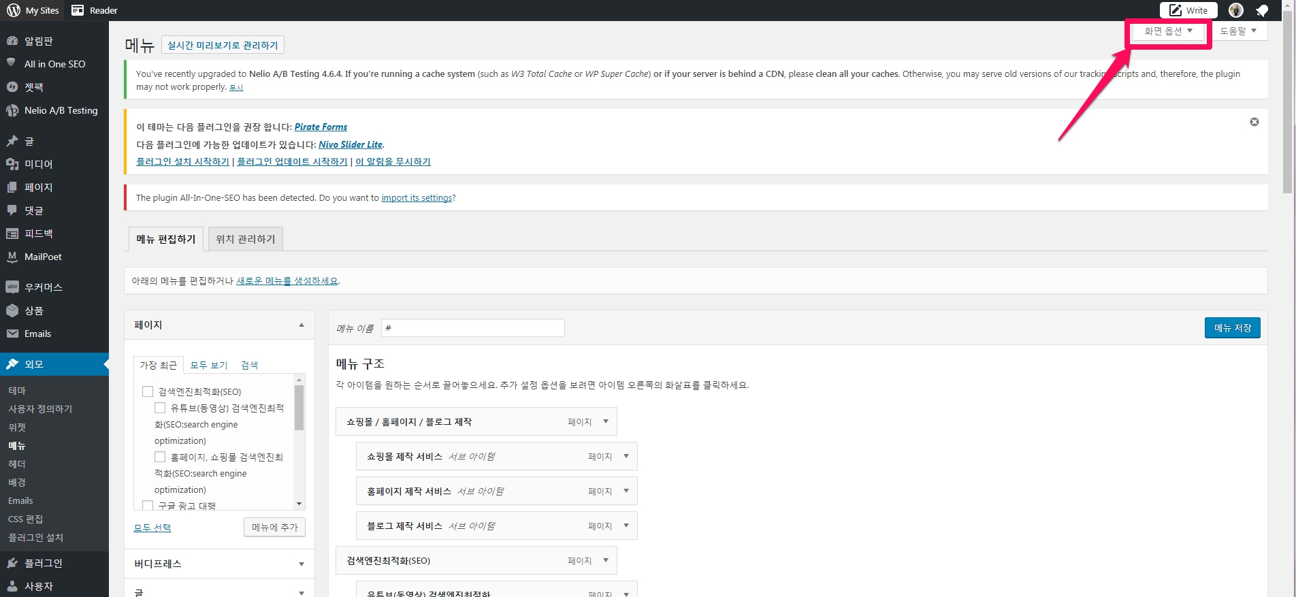Screen dimensions: 1296x597
Task: Open the 알림판 dashboard sidebar icon
Action: click(12, 41)
